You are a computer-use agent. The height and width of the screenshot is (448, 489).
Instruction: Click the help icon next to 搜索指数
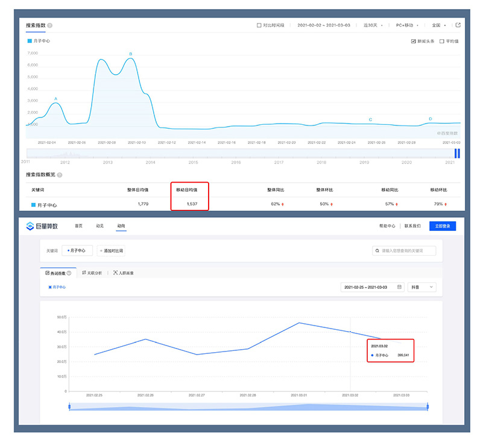[49, 25]
